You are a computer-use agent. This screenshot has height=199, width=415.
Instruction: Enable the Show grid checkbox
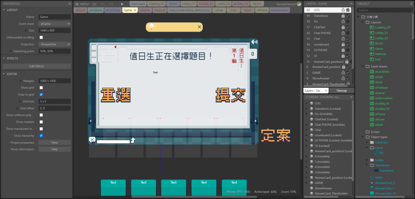pyautogui.click(x=41, y=88)
